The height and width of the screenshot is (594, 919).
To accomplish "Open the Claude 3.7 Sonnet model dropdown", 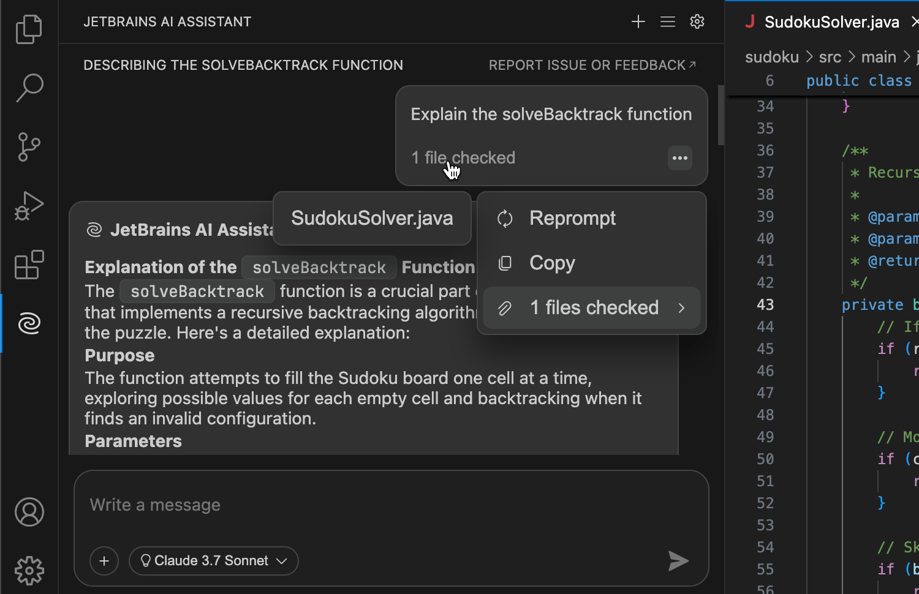I will pyautogui.click(x=213, y=560).
